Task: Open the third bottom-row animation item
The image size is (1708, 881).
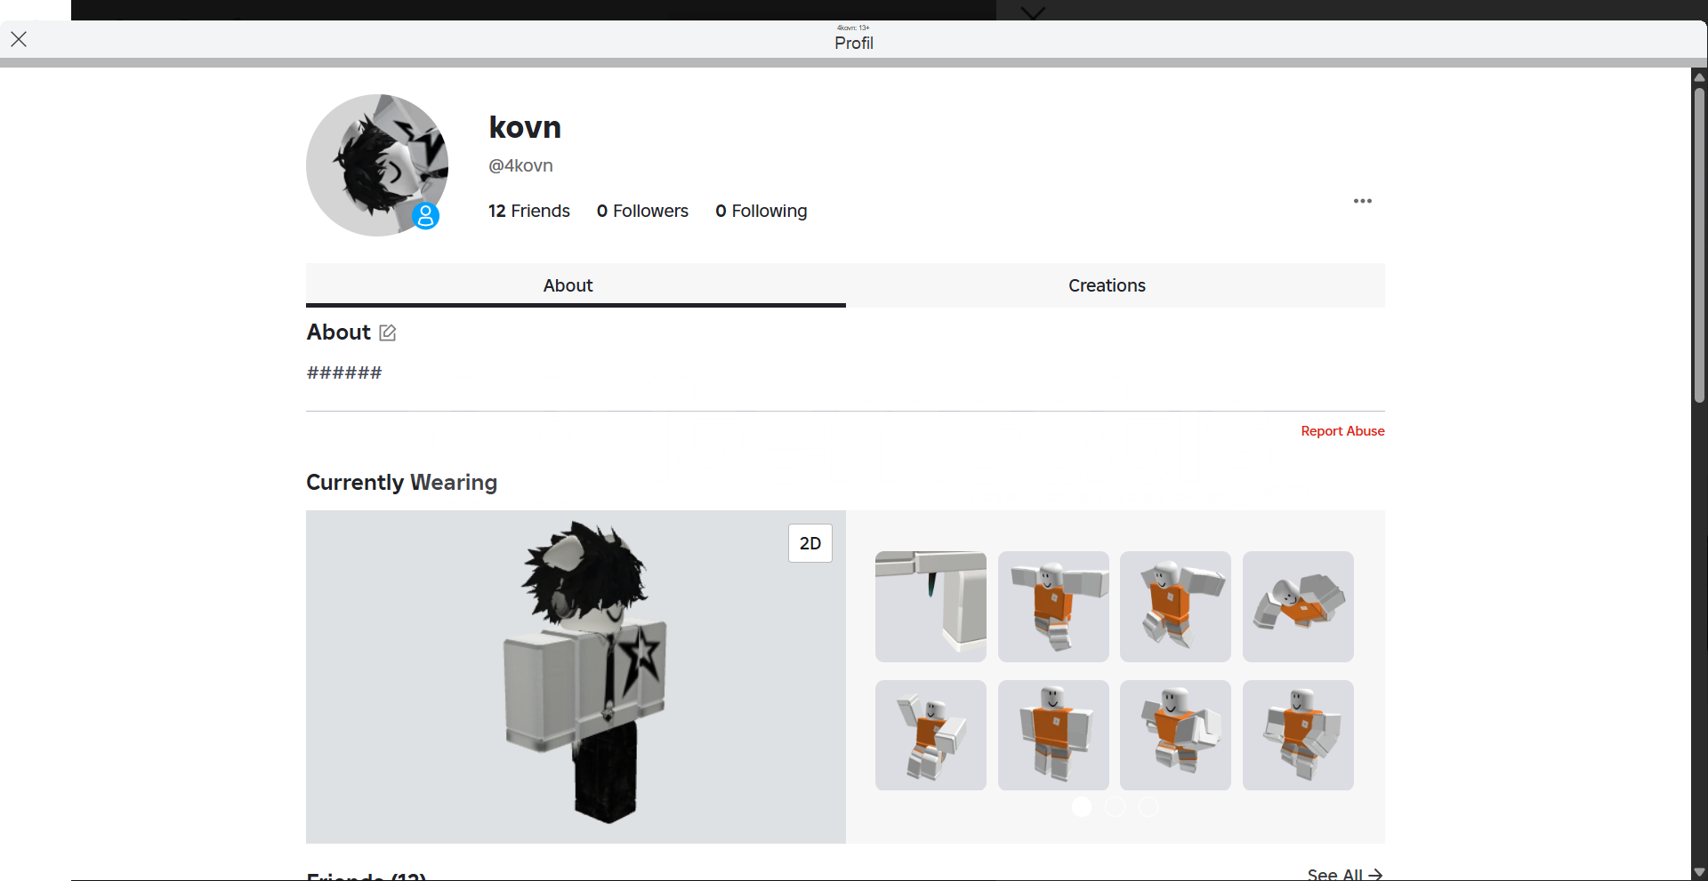Action: (x=1175, y=735)
